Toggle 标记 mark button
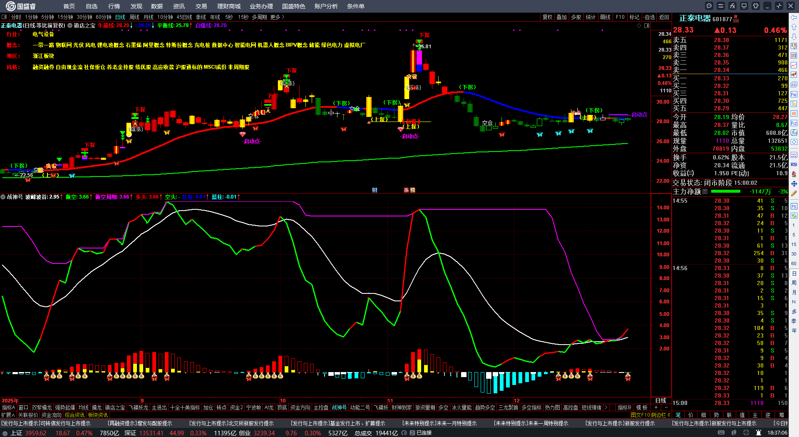 tap(634, 17)
